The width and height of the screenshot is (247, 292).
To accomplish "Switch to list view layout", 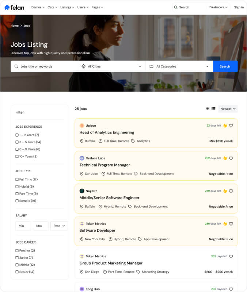I will 213,108.
